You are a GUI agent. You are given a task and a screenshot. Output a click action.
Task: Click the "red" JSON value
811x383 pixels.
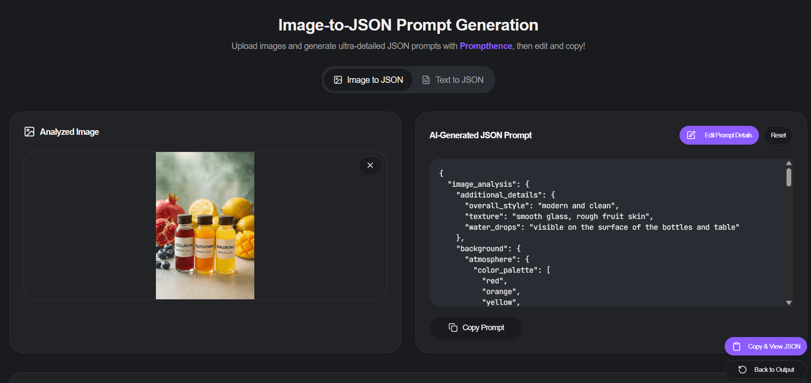pos(494,281)
